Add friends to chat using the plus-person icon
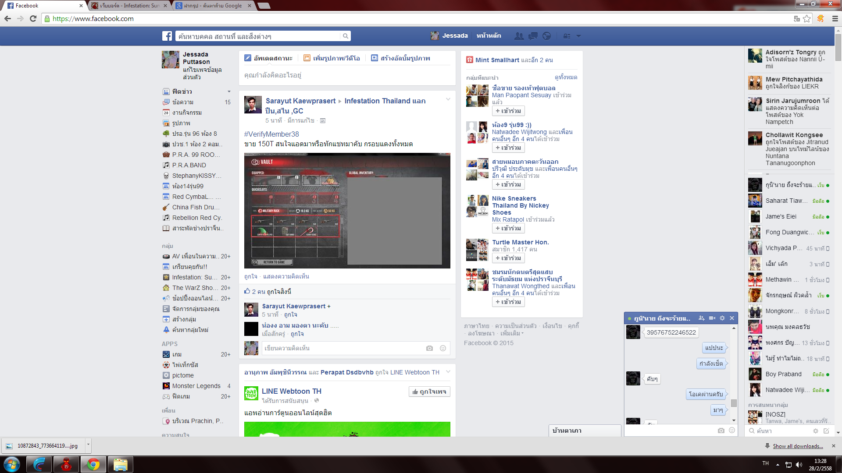The height and width of the screenshot is (473, 842). 702,318
